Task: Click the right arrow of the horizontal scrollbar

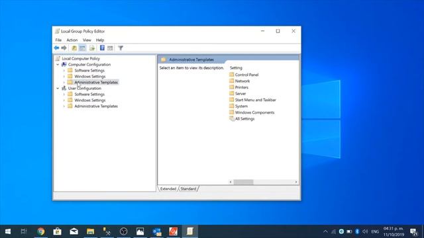Action: [x=296, y=182]
